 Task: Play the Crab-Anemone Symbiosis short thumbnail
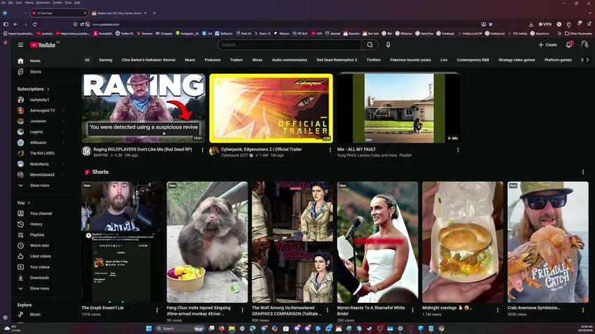pyautogui.click(x=548, y=242)
